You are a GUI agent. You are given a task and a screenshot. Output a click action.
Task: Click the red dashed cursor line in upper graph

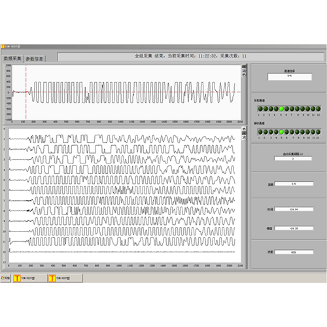26,92
